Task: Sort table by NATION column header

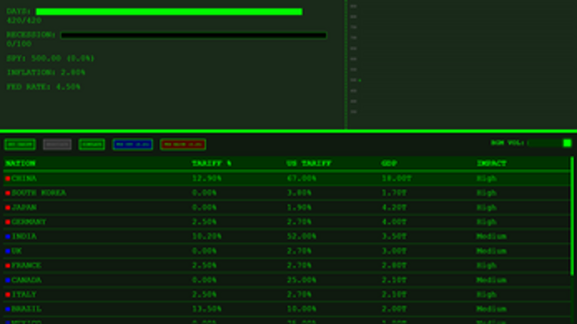Action: (x=20, y=164)
